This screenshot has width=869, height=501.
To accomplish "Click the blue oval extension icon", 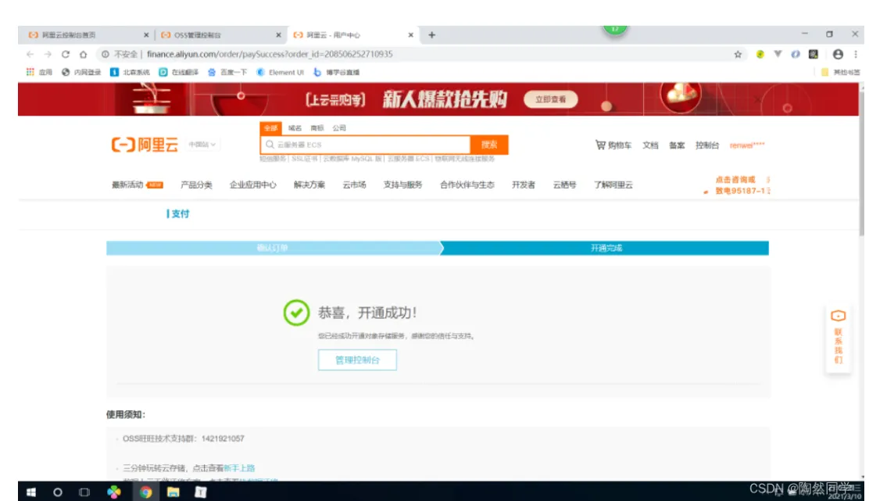I will (x=796, y=54).
